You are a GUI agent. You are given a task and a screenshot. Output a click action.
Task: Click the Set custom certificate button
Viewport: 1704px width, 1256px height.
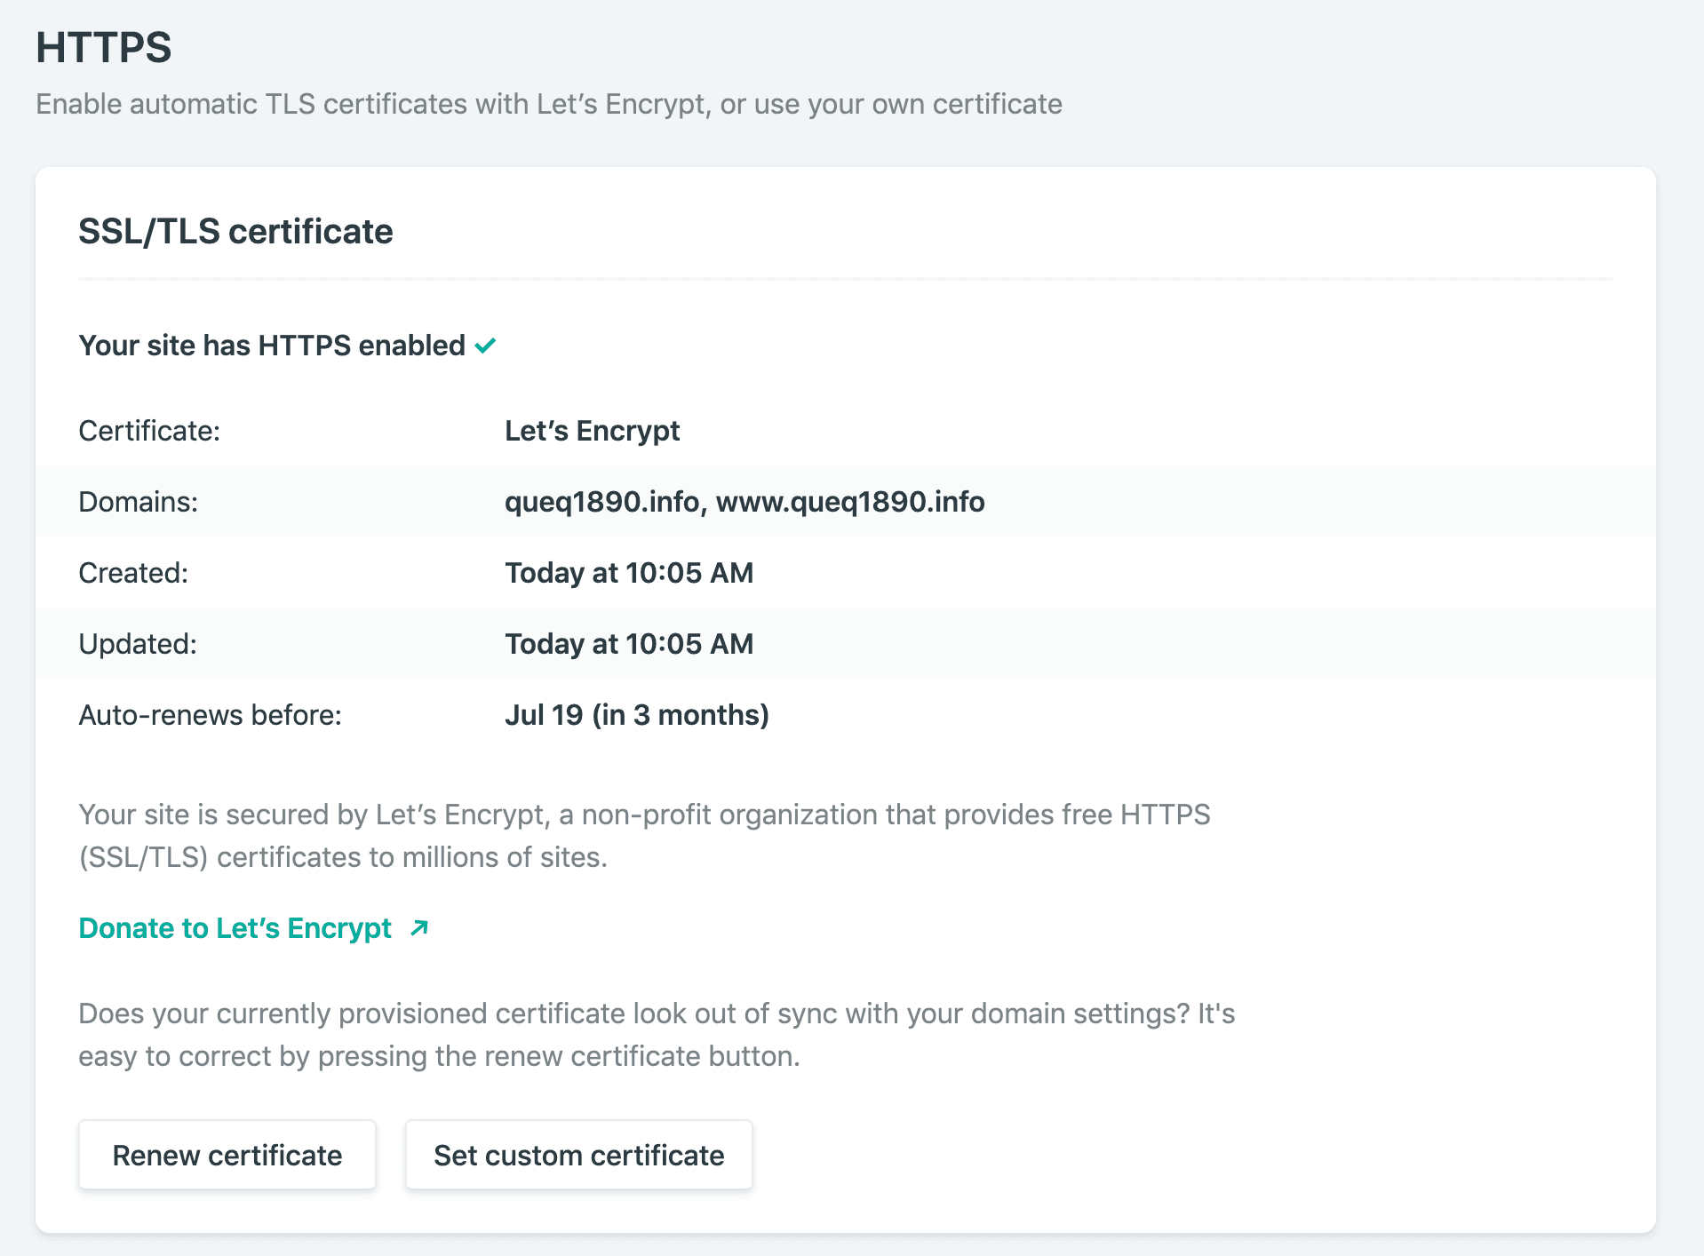click(578, 1155)
